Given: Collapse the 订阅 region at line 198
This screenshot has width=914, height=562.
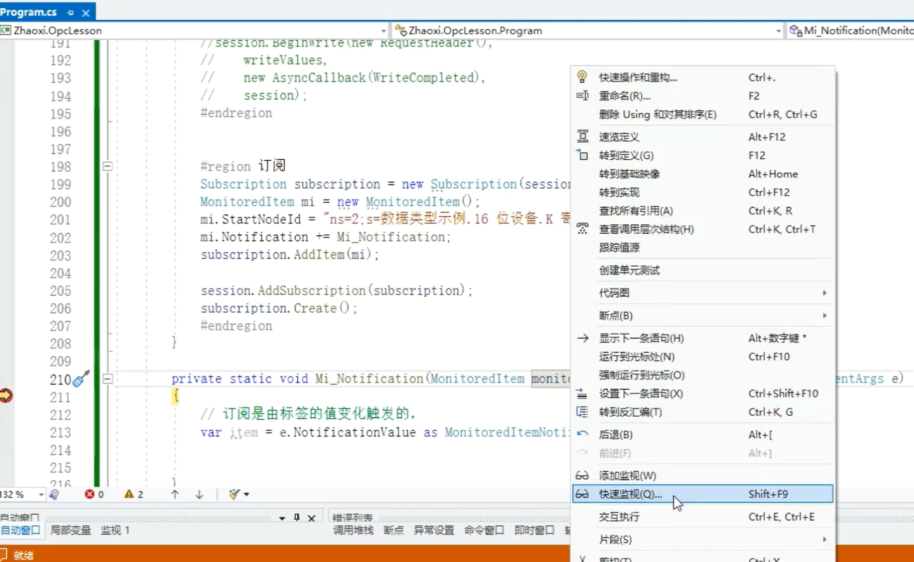Looking at the screenshot, I should click(107, 166).
